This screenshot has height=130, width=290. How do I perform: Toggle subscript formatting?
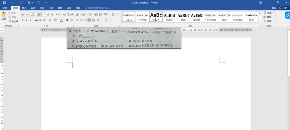tap(40, 20)
